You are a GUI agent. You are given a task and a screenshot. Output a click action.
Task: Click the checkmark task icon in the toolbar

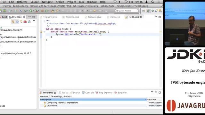click(9, 11)
